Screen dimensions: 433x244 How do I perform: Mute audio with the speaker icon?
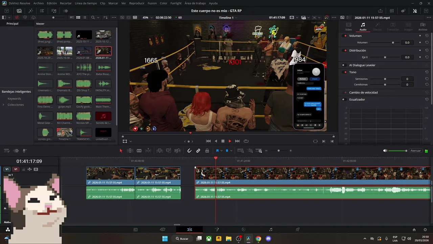point(385,151)
